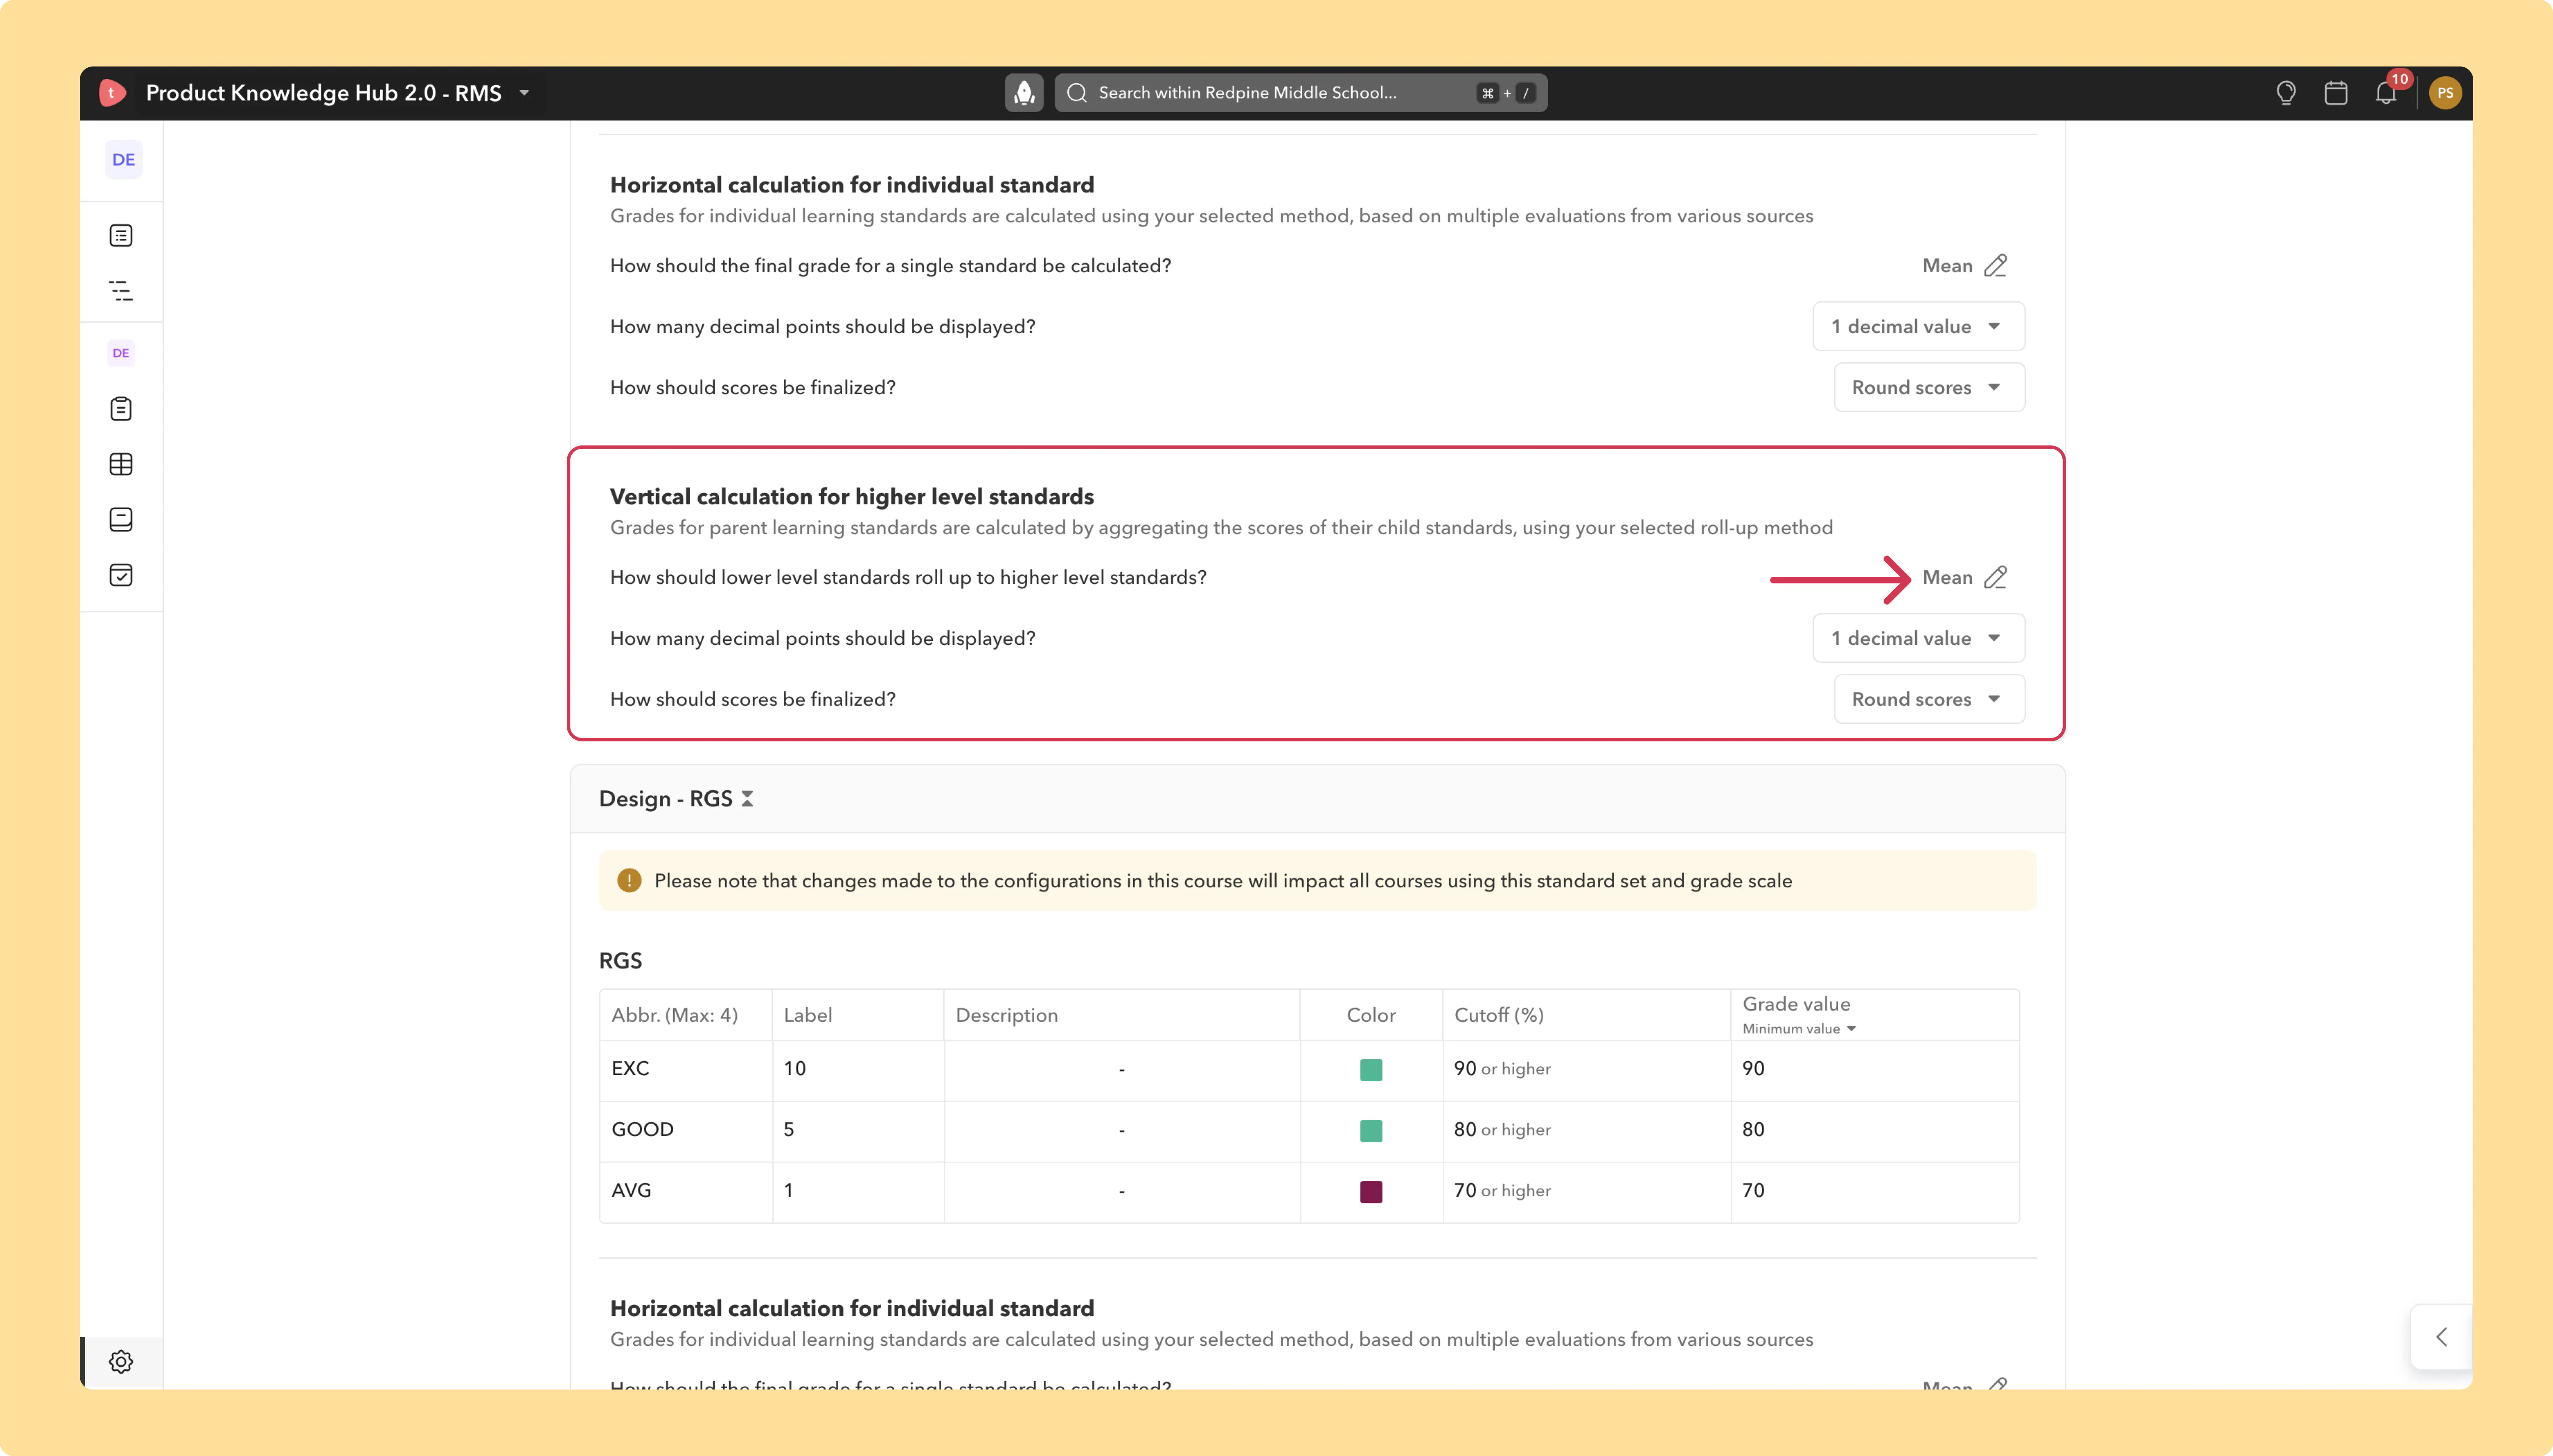Click the AVG row maroon color swatch

coord(1371,1192)
